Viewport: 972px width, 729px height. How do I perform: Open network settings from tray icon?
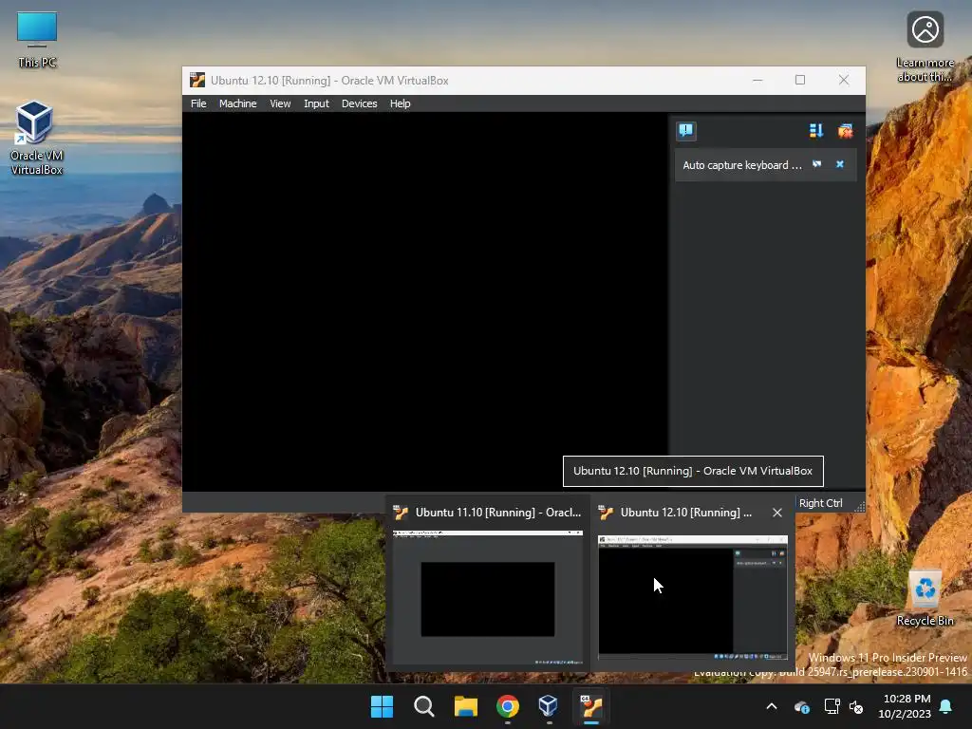pos(832,706)
